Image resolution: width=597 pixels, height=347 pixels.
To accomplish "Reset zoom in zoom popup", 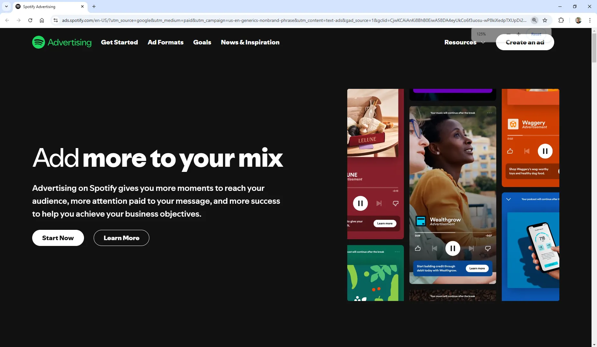I will click(536, 34).
